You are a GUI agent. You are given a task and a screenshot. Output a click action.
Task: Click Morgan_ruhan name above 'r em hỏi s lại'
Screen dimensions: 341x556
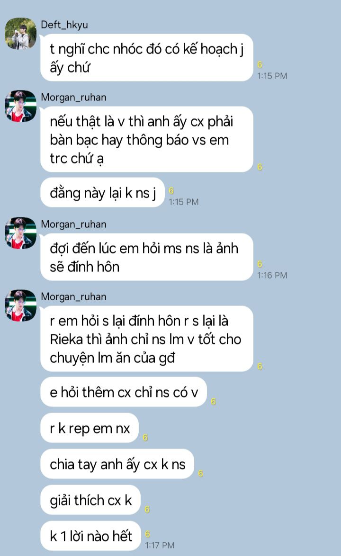tap(74, 296)
